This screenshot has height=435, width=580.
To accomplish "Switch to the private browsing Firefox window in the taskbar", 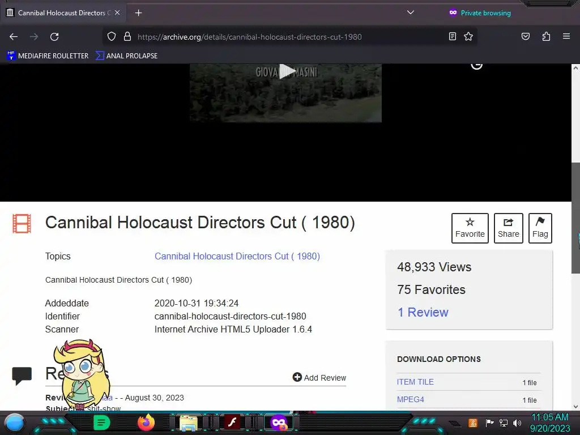I will point(279,423).
